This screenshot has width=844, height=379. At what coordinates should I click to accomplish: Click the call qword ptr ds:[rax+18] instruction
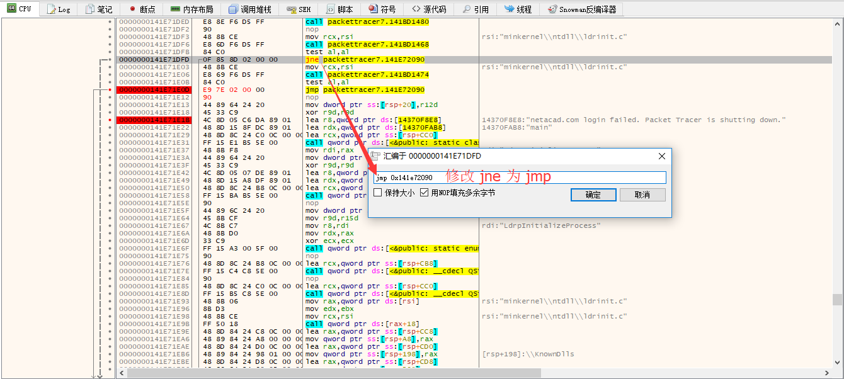[361, 324]
